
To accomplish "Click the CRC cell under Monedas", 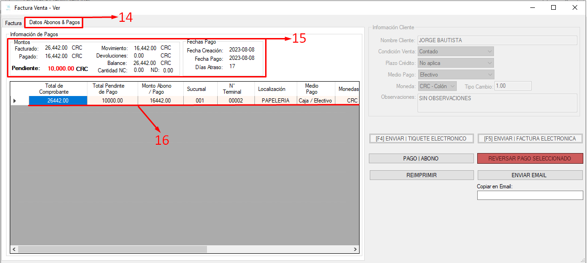I will (347, 100).
